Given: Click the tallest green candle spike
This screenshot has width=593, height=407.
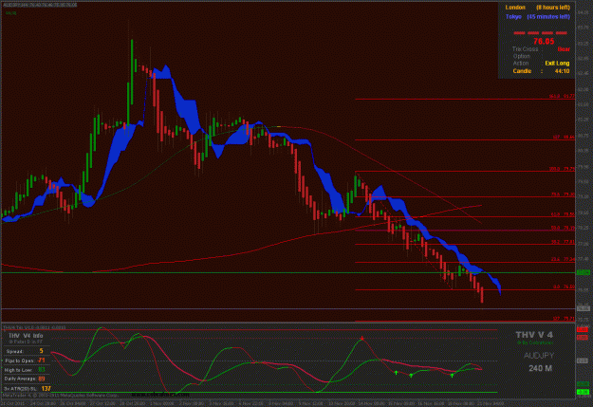Looking at the screenshot, I should click(132, 72).
